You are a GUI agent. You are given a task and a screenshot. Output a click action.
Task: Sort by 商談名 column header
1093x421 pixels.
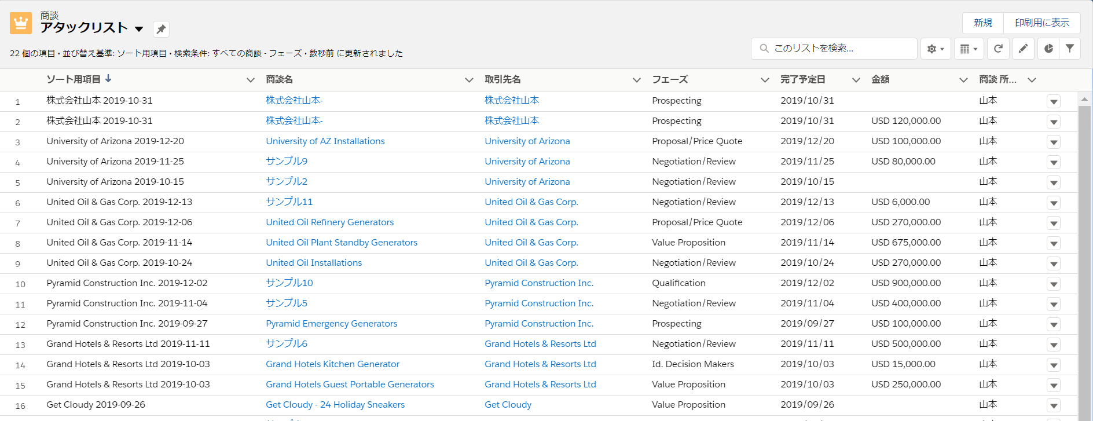coord(280,79)
